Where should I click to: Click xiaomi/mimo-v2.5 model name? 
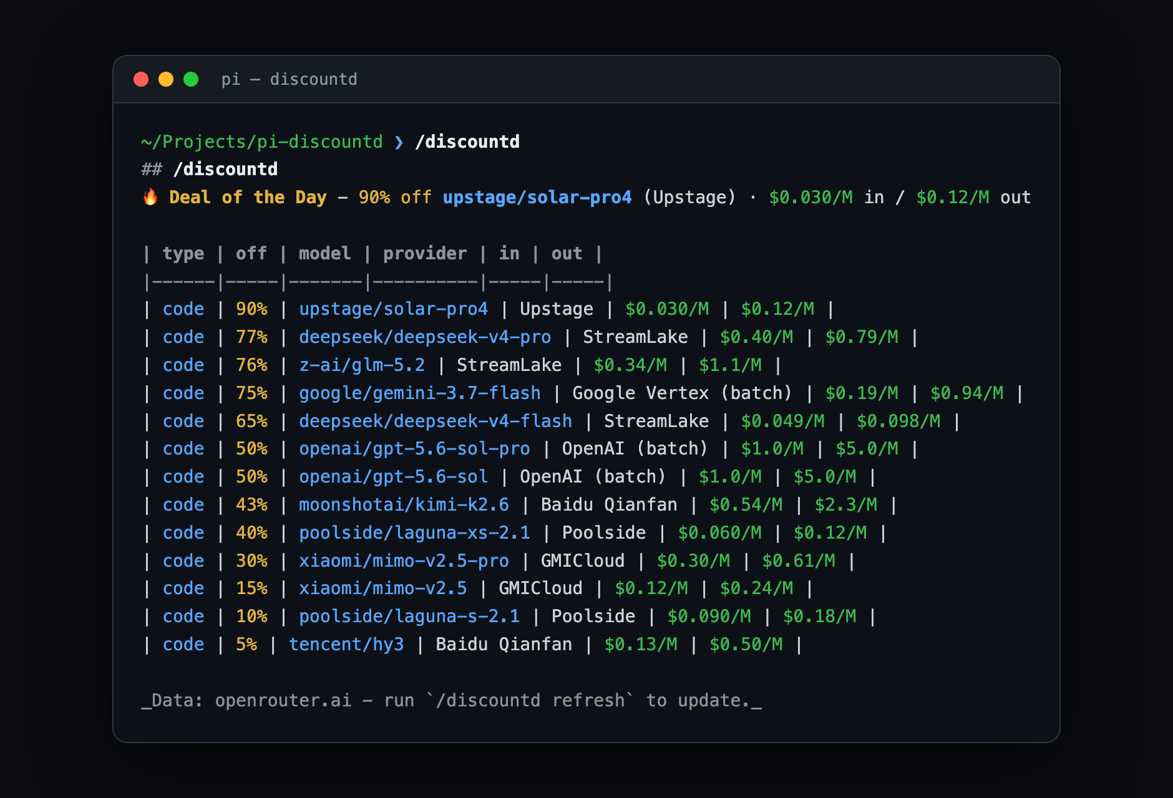(x=383, y=589)
